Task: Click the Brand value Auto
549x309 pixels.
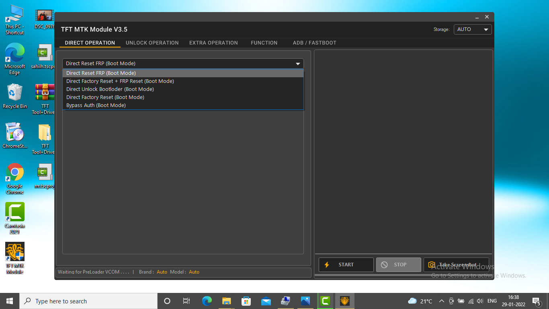Action: pos(162,272)
